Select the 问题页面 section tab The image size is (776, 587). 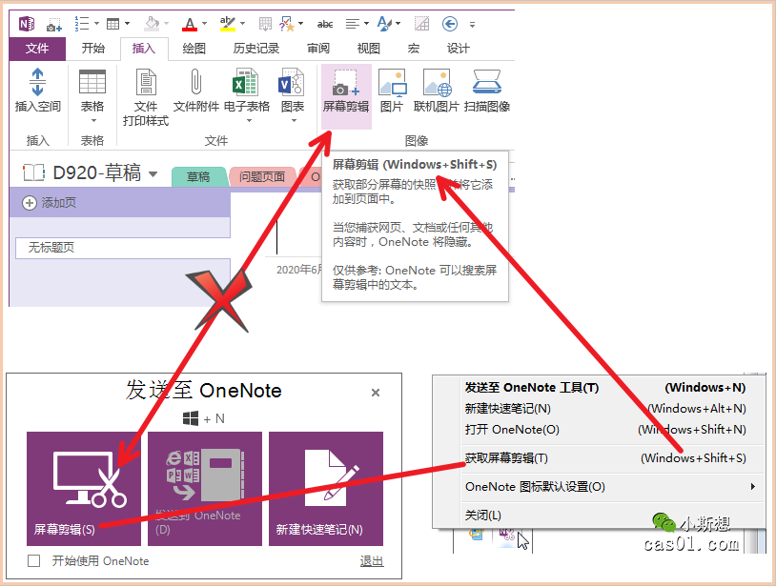tap(262, 176)
